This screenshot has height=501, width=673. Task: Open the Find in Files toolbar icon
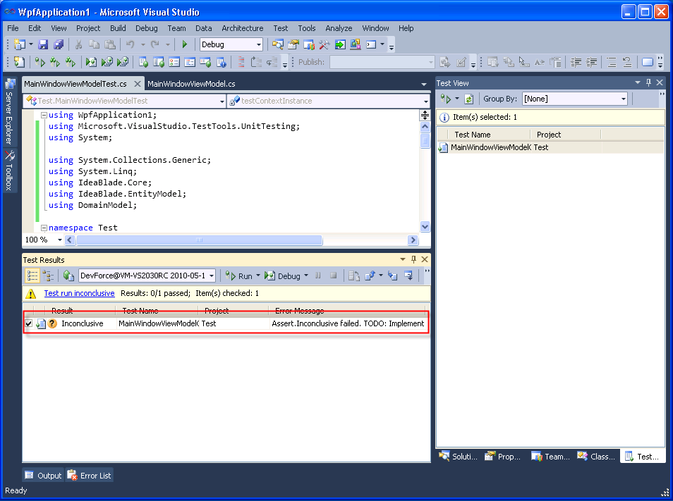[x=278, y=44]
